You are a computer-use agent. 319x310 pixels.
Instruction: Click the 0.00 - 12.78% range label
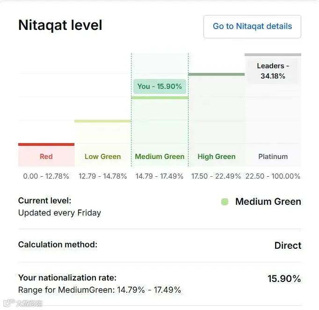coord(46,176)
